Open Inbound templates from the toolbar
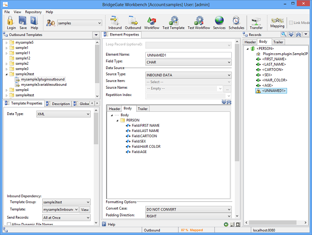The height and width of the screenshot is (235, 312). (115, 23)
